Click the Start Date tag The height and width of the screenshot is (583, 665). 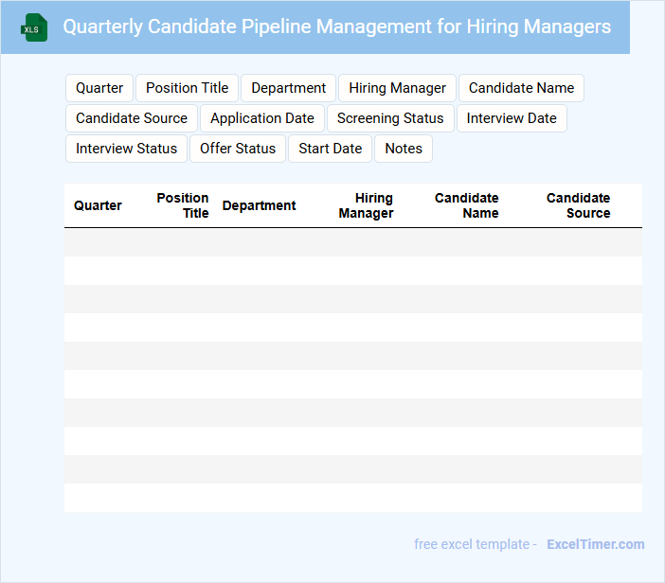pyautogui.click(x=330, y=149)
